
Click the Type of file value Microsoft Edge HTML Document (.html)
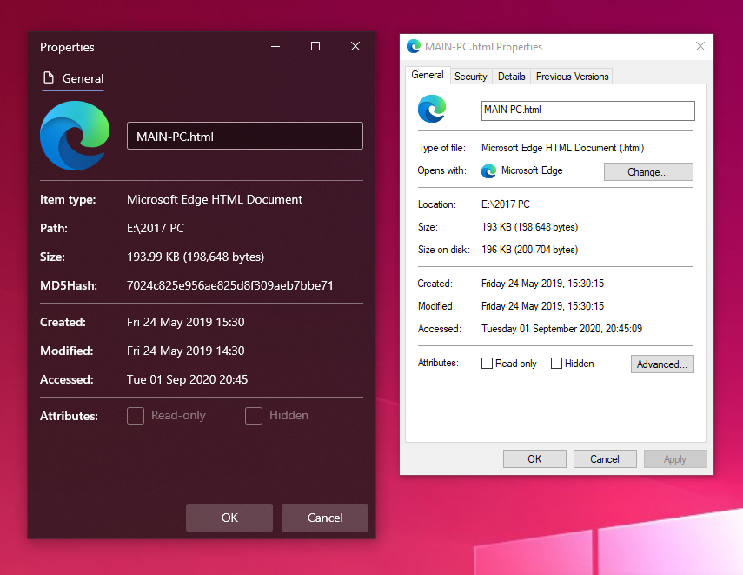562,148
